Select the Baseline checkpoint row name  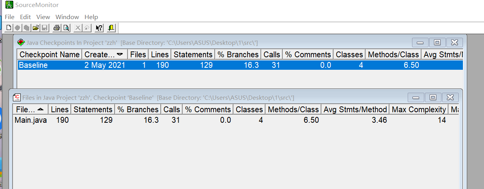[33, 65]
